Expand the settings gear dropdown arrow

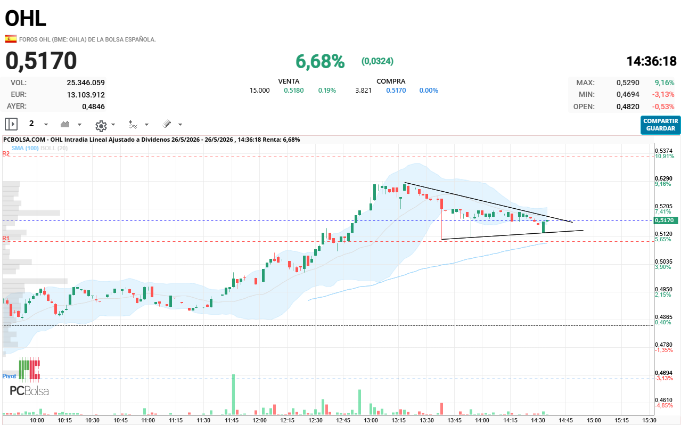tap(113, 125)
